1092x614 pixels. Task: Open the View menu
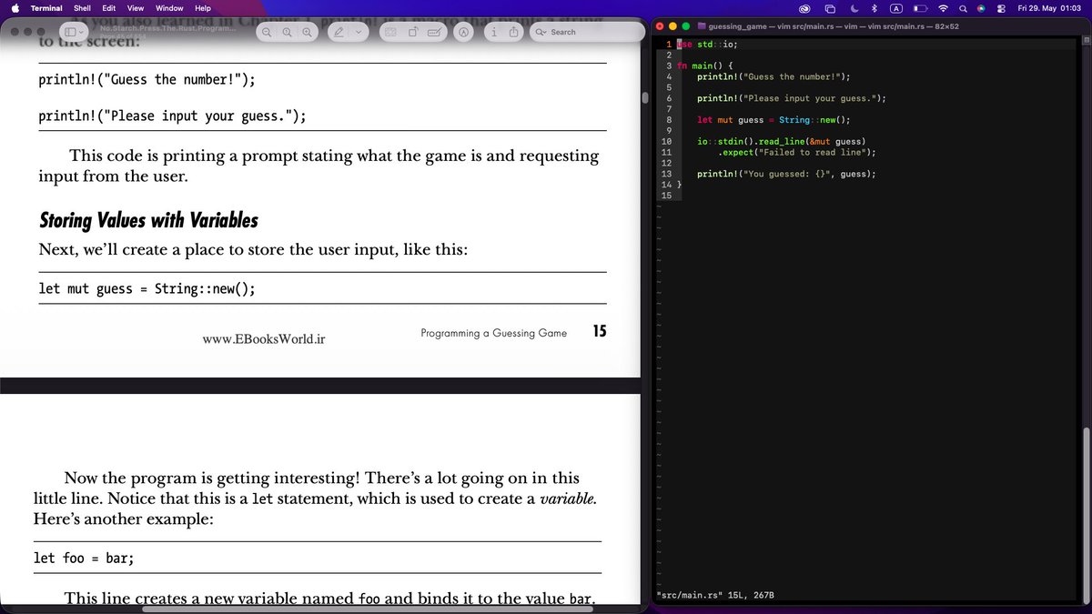pos(136,7)
